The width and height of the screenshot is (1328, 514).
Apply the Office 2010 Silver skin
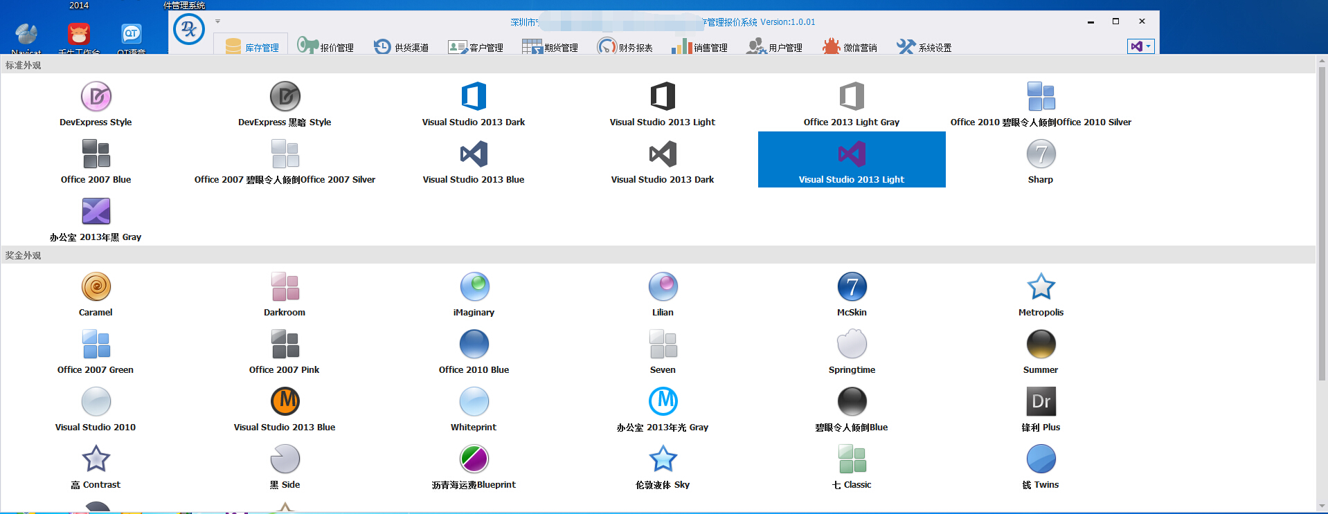click(x=1041, y=103)
